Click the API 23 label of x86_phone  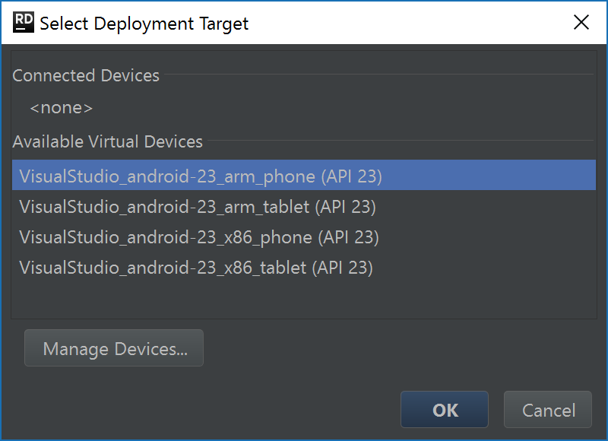coord(348,237)
